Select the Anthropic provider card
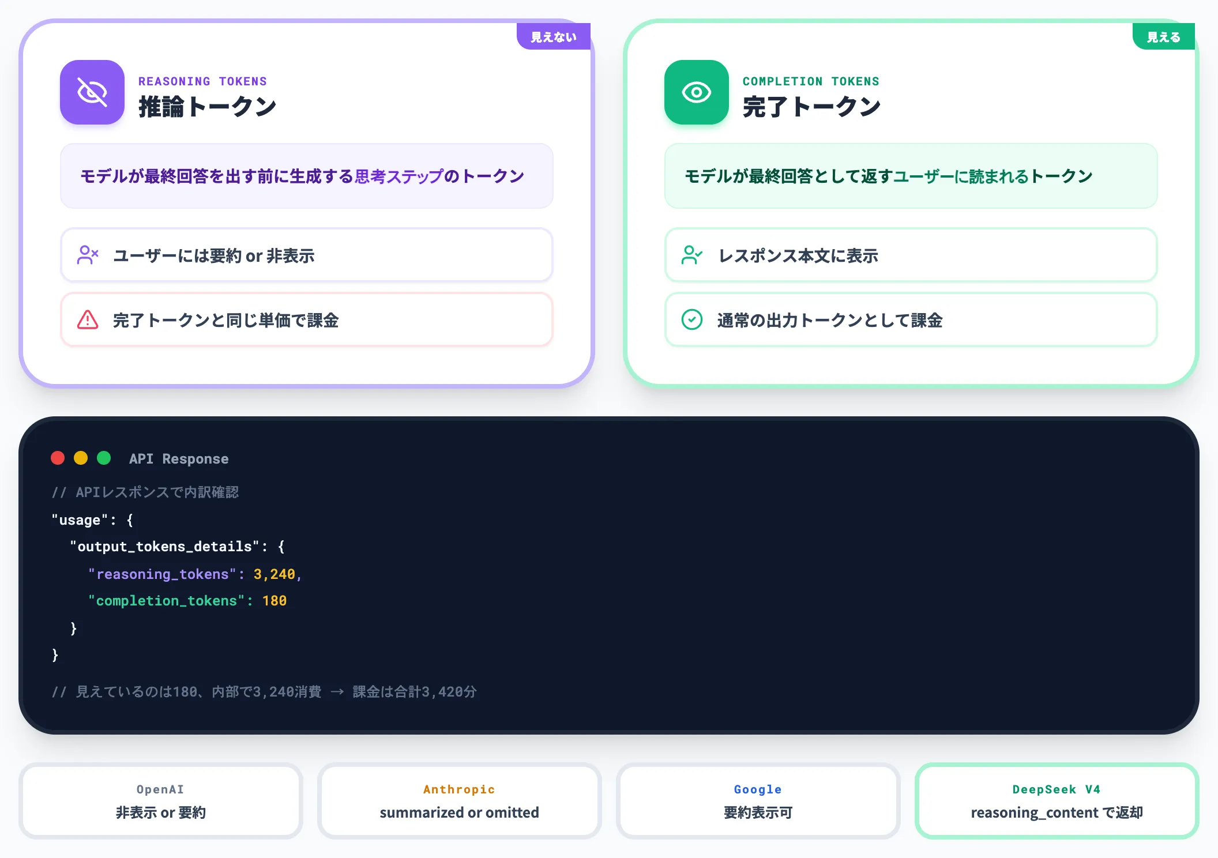 [460, 801]
